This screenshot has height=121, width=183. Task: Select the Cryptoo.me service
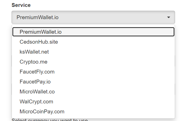pyautogui.click(x=33, y=62)
